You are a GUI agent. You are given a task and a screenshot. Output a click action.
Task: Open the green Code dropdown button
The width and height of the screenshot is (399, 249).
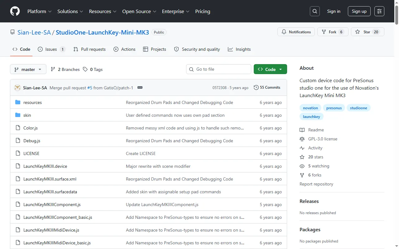[270, 69]
